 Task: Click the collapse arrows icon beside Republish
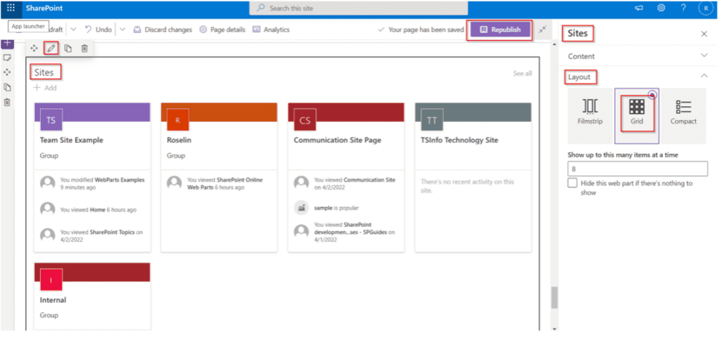point(543,29)
